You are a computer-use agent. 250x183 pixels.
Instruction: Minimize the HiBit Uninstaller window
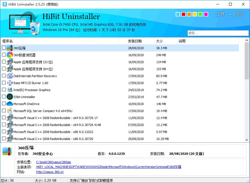pyautogui.click(x=218, y=4)
